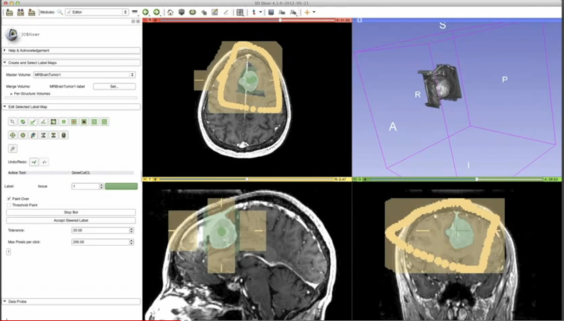Click the crosshair toolbar icon
This screenshot has width=564, height=321.
point(308,12)
